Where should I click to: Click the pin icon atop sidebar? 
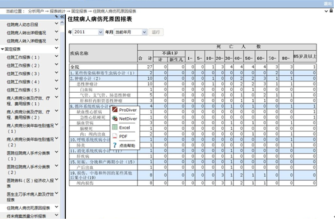coord(57,17)
